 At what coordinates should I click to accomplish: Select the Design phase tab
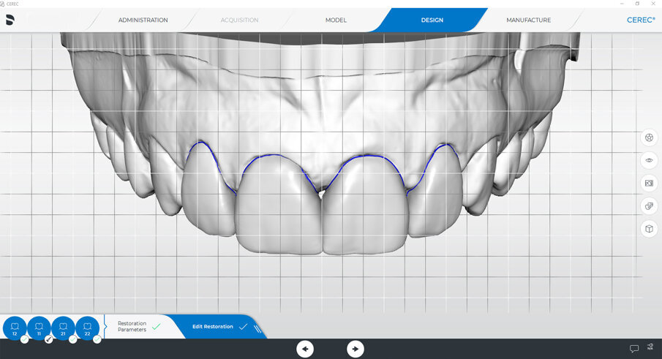(x=432, y=20)
